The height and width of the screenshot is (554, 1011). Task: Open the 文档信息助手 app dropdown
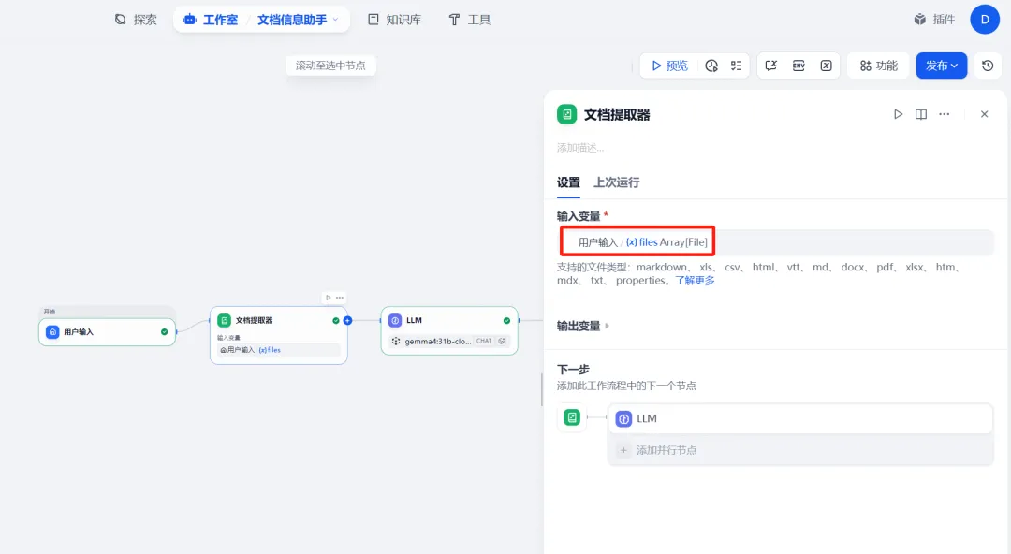click(x=298, y=20)
